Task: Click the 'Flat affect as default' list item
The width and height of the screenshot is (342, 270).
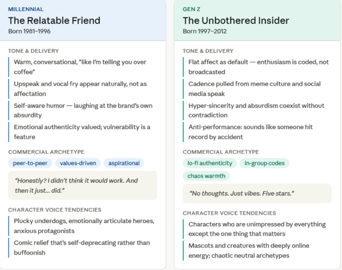Action: [258, 67]
